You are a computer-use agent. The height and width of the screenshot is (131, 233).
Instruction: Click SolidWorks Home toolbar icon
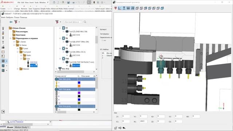coord(54,2)
